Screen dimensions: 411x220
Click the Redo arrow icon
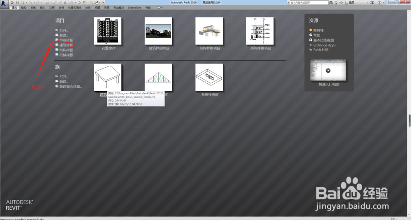pyautogui.click(x=38, y=2)
